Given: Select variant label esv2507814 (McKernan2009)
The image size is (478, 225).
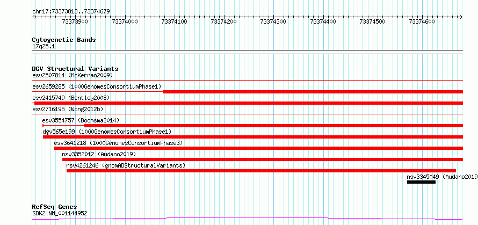Looking at the screenshot, I should point(73,75).
